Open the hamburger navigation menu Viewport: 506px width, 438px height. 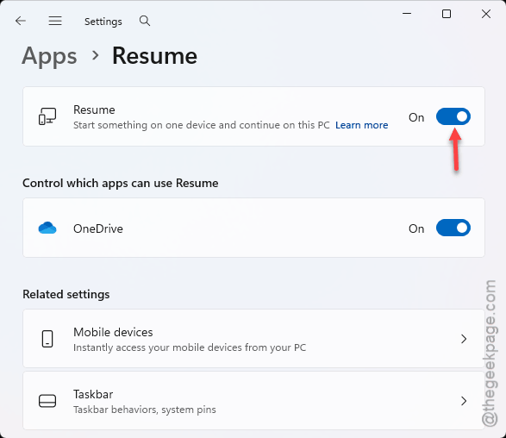tap(55, 21)
